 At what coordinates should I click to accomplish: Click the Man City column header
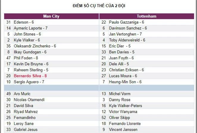pyautogui.click(x=51, y=16)
